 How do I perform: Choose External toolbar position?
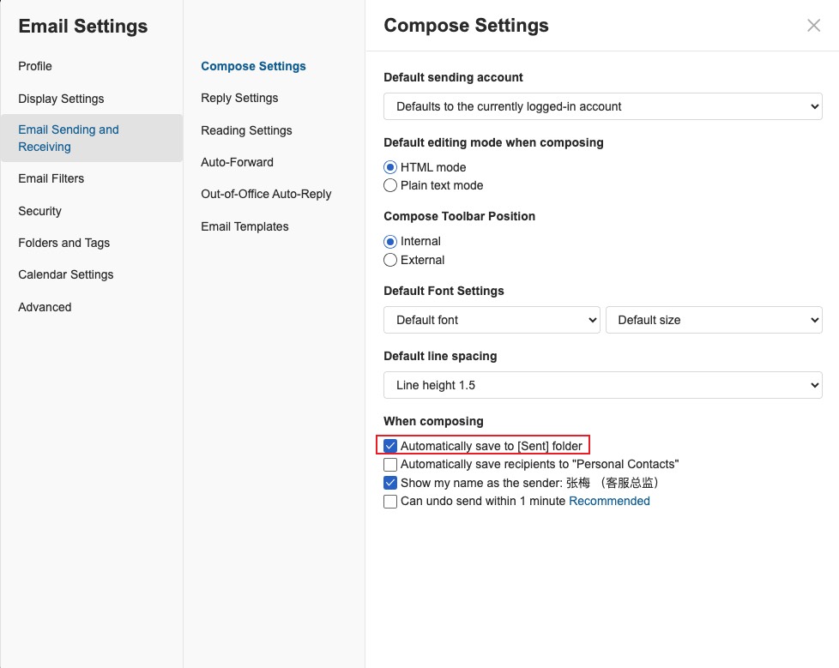390,260
